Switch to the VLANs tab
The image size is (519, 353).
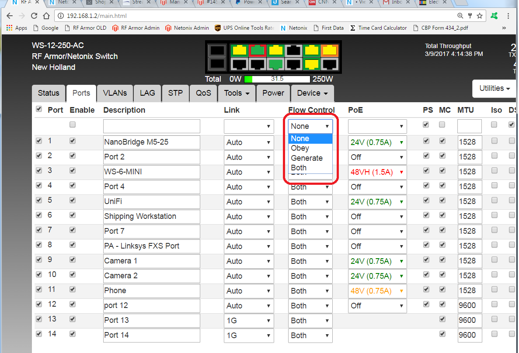115,93
